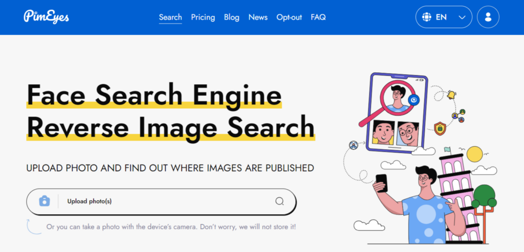Click the Upload photo(s) field
Screen dimensions: 524x252
click(x=161, y=201)
